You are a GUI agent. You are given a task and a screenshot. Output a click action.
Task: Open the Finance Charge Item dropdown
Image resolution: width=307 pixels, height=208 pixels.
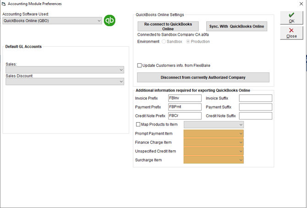click(214, 142)
